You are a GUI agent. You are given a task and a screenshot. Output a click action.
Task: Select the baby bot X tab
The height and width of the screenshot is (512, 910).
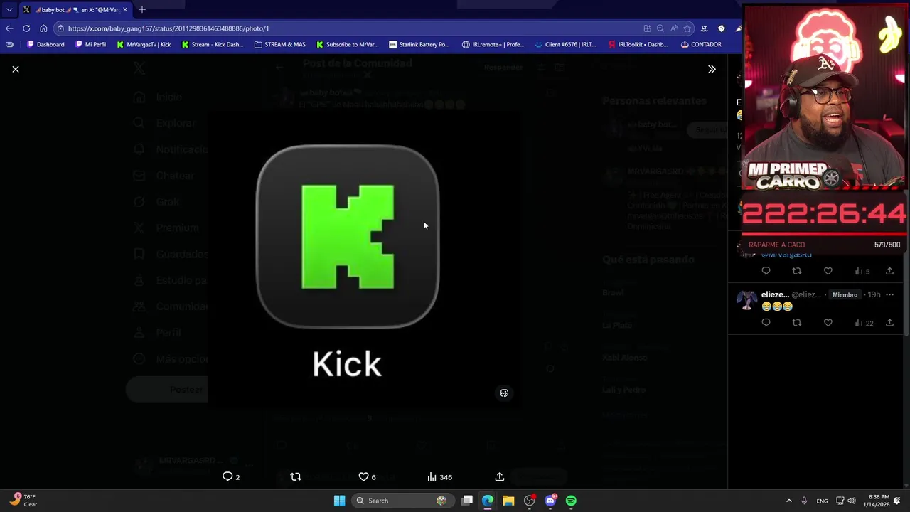[75, 10]
